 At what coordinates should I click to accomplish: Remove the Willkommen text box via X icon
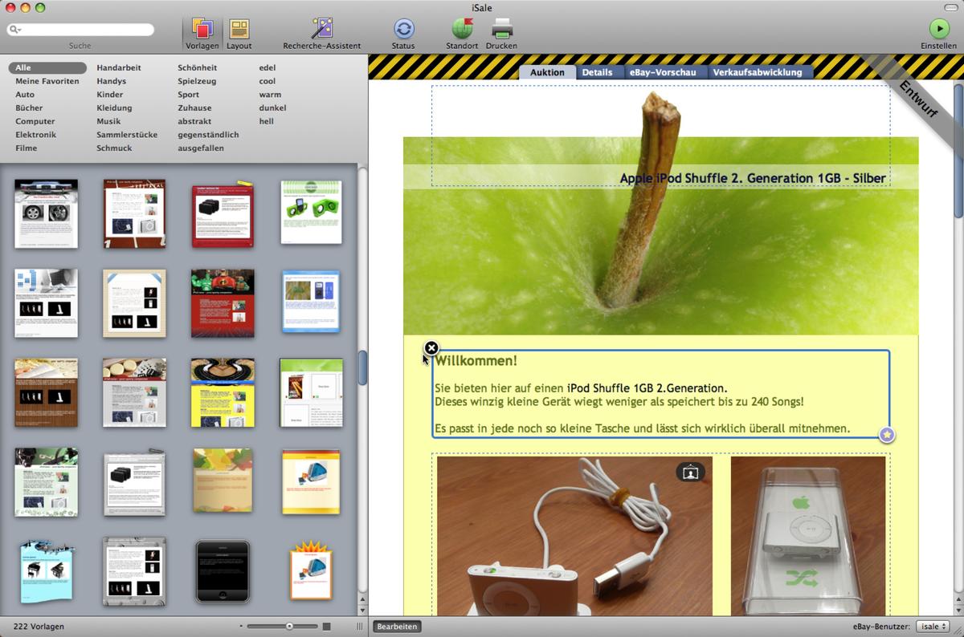tap(431, 348)
